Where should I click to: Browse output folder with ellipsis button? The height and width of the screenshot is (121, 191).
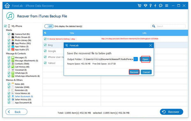tap(136, 59)
